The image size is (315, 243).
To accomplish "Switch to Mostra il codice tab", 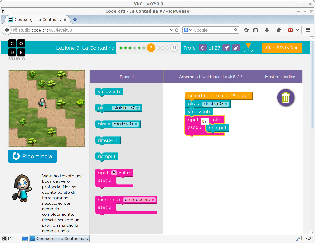I will (x=280, y=77).
